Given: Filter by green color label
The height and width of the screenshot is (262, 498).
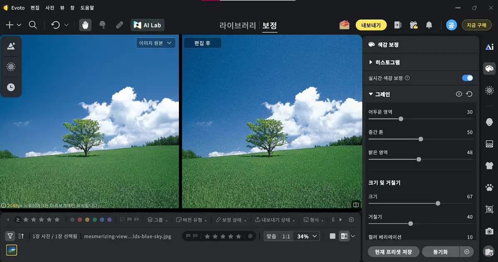Looking at the screenshot, I should coord(95,220).
